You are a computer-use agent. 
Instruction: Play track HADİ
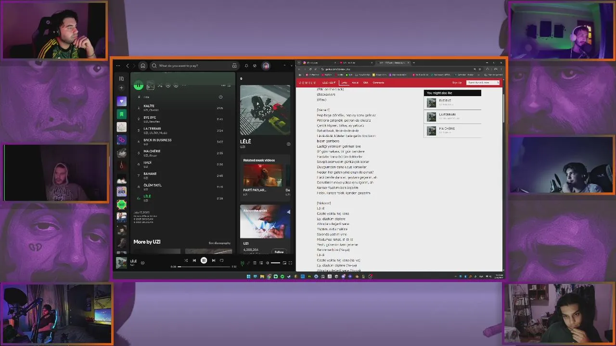click(x=183, y=164)
